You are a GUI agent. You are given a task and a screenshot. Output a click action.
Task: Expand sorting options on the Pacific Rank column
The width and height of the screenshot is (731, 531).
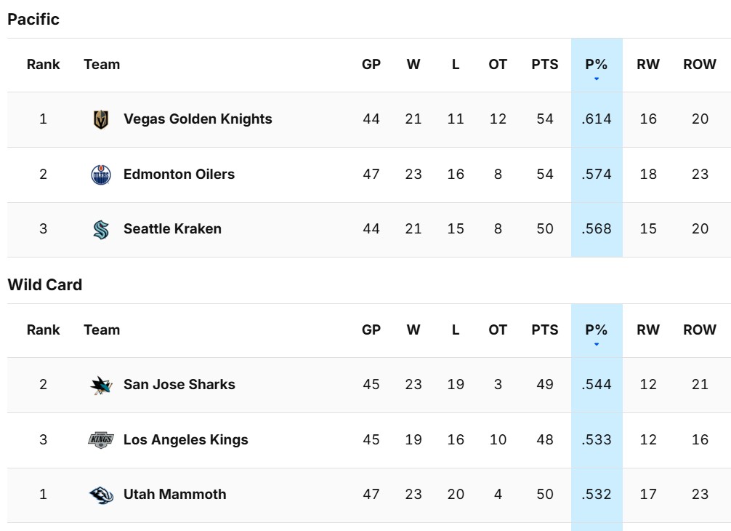(43, 64)
